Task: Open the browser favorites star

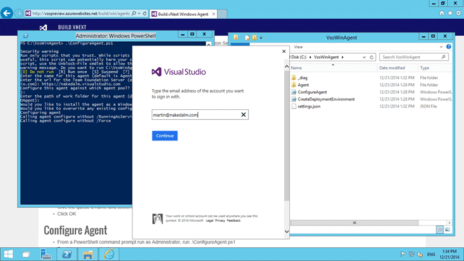Action: click(x=450, y=13)
